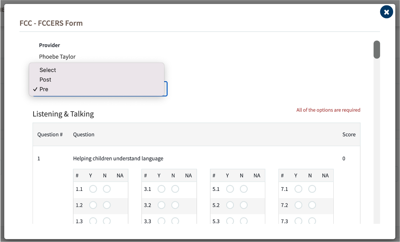Mark Y for item 3.1

161,189
